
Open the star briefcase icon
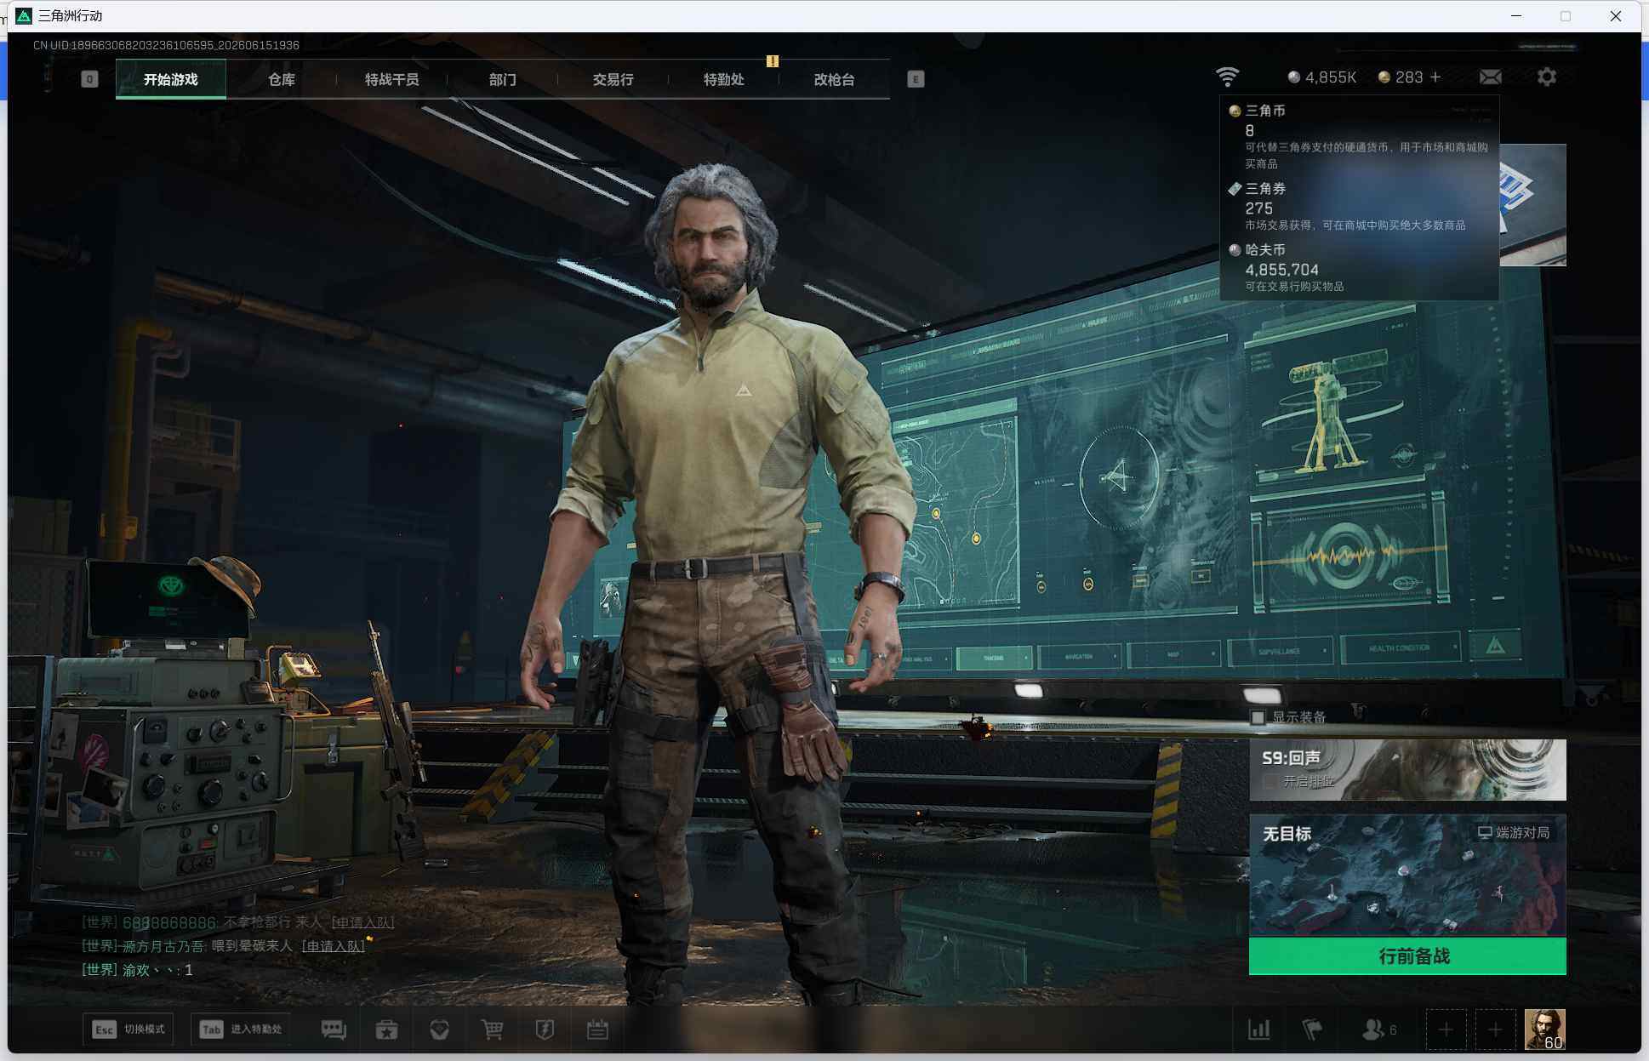point(387,1030)
